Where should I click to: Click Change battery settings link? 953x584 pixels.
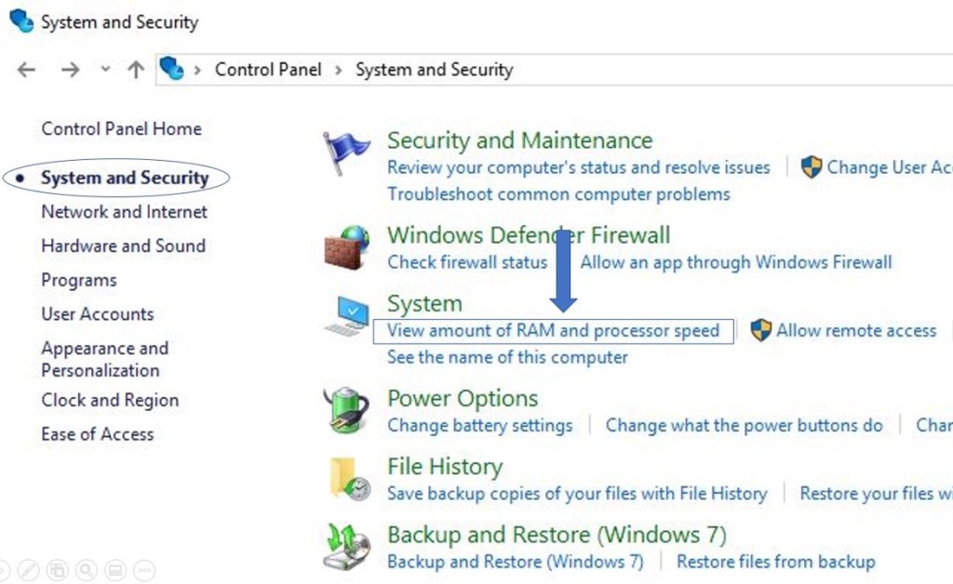(x=479, y=426)
